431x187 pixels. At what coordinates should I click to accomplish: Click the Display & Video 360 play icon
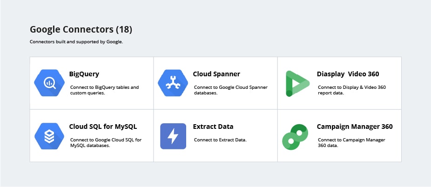(x=297, y=83)
